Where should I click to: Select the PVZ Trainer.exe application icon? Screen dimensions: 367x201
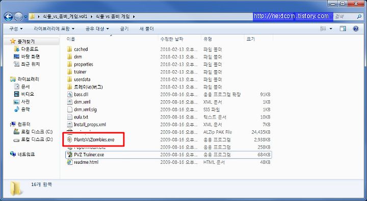(x=69, y=155)
